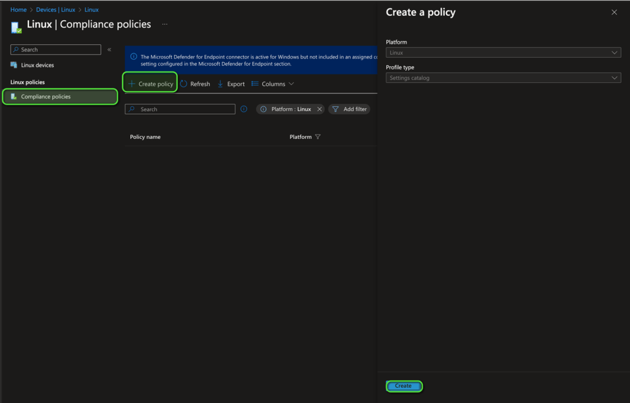The height and width of the screenshot is (403, 630).
Task: Open the Columns chooser
Action: (273, 84)
